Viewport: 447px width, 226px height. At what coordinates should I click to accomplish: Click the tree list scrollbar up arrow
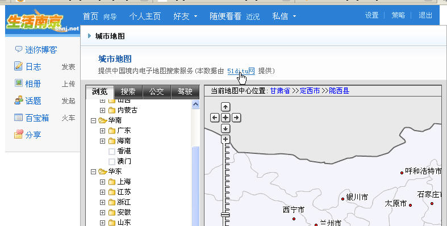[x=195, y=104]
